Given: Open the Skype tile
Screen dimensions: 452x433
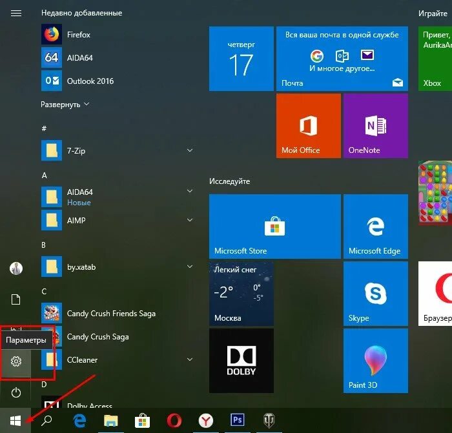Looking at the screenshot, I should [x=376, y=294].
